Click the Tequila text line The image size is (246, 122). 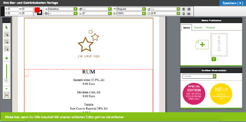pyautogui.click(x=89, y=104)
